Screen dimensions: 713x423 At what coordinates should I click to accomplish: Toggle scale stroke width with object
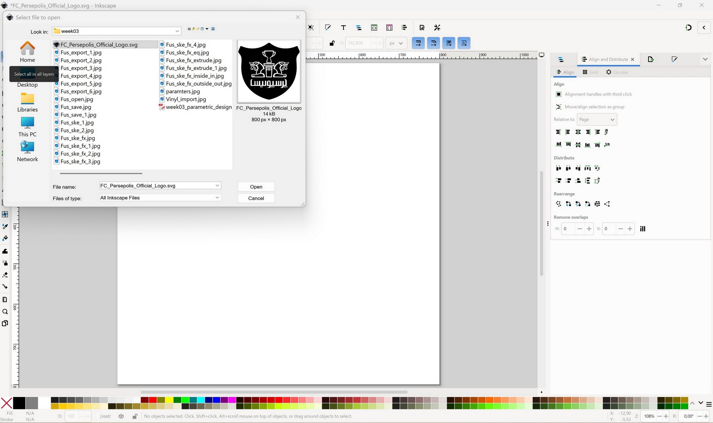click(418, 43)
